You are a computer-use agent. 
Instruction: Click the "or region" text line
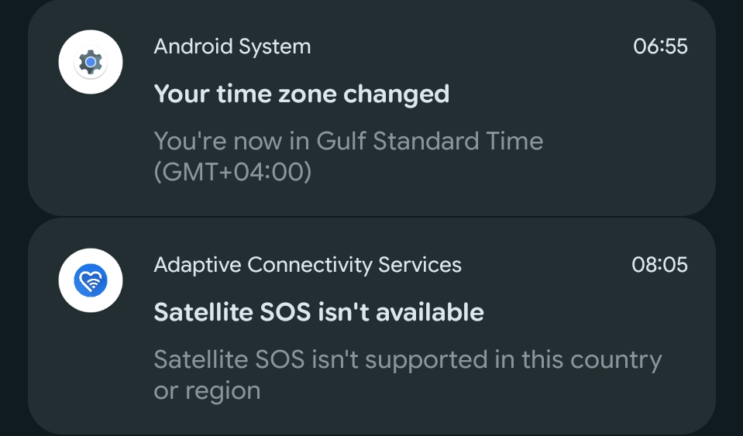pyautogui.click(x=207, y=390)
